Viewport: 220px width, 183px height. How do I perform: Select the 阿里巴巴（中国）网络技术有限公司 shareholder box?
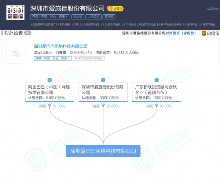(49, 92)
